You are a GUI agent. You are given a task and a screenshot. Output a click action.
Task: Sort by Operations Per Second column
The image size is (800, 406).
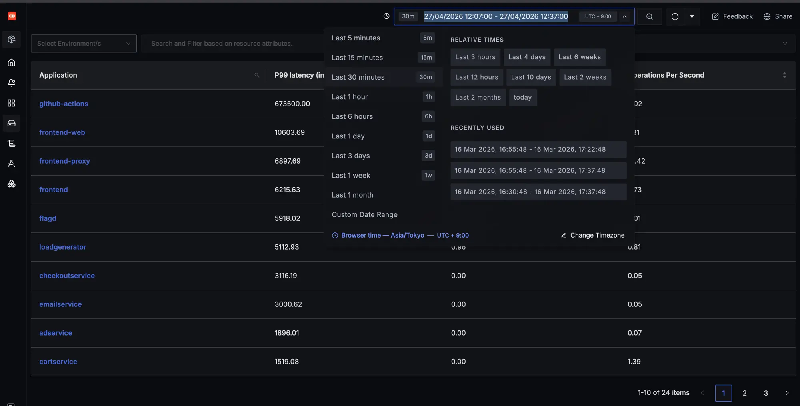click(784, 75)
